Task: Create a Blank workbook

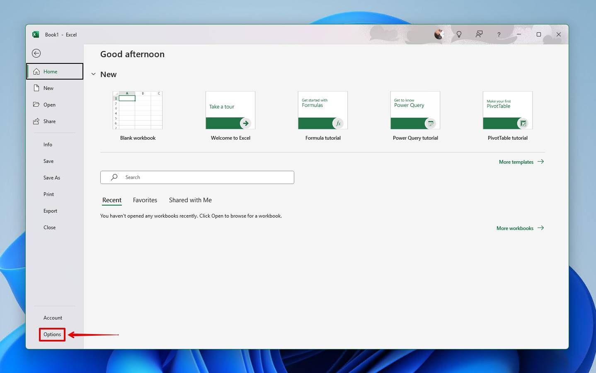Action: (x=138, y=110)
